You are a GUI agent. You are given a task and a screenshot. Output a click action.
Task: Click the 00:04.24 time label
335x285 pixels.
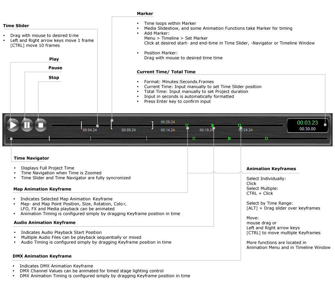(90, 130)
